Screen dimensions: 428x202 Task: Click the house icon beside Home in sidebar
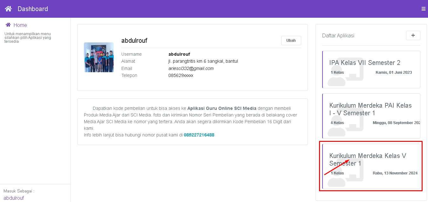8,25
